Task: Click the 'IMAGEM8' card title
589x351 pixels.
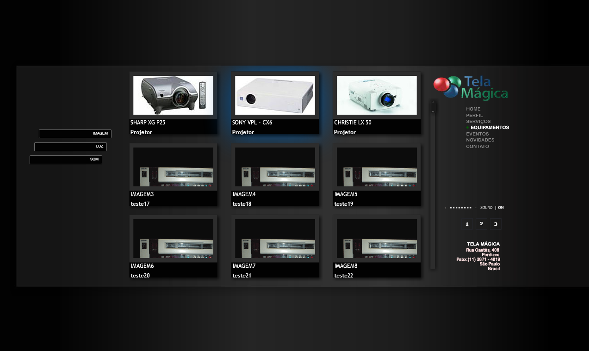Action: (x=346, y=266)
